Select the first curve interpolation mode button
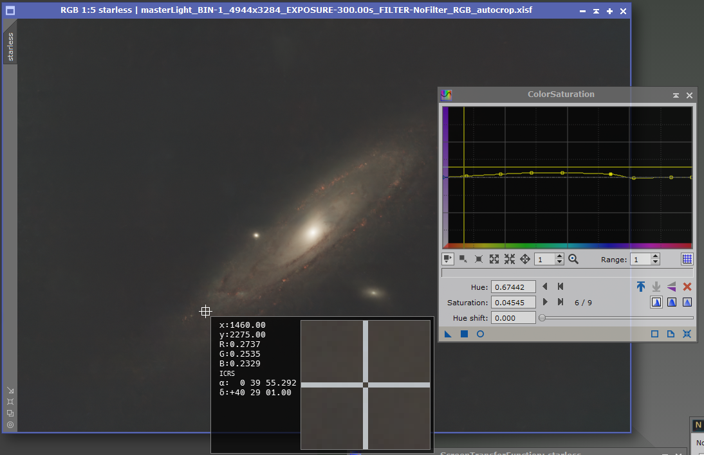The height and width of the screenshot is (455, 704). 656,302
